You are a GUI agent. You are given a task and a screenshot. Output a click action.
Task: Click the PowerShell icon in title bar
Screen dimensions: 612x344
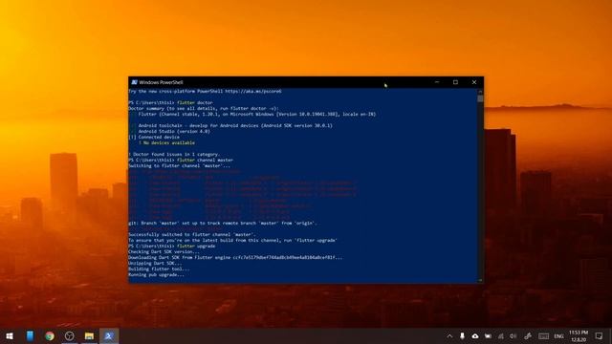click(134, 82)
